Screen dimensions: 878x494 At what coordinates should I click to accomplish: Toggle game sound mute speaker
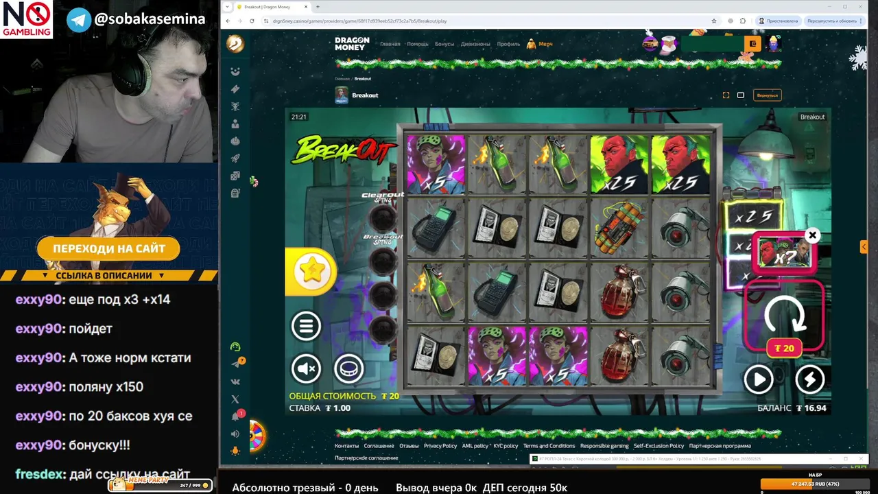[306, 368]
